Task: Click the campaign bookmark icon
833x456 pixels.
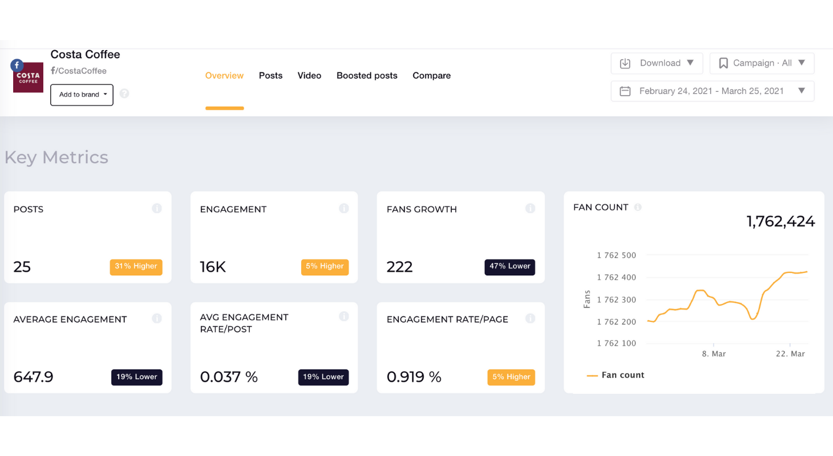Action: [723, 63]
